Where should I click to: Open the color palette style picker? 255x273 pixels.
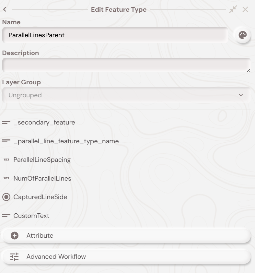pyautogui.click(x=242, y=35)
